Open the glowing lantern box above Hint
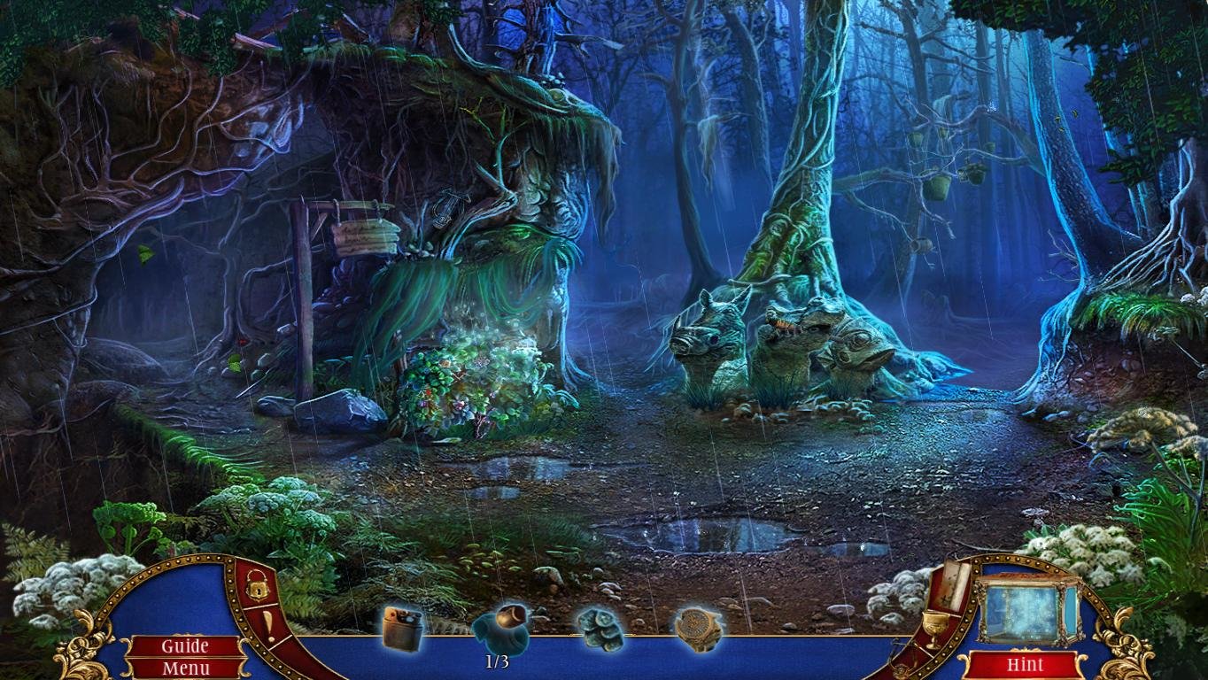Screen dimensions: 1208x680 (1028, 609)
